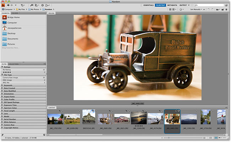This screenshot has width=231, height=142.
Task: Expand the White Balance filter section
Action: pos(2,122)
